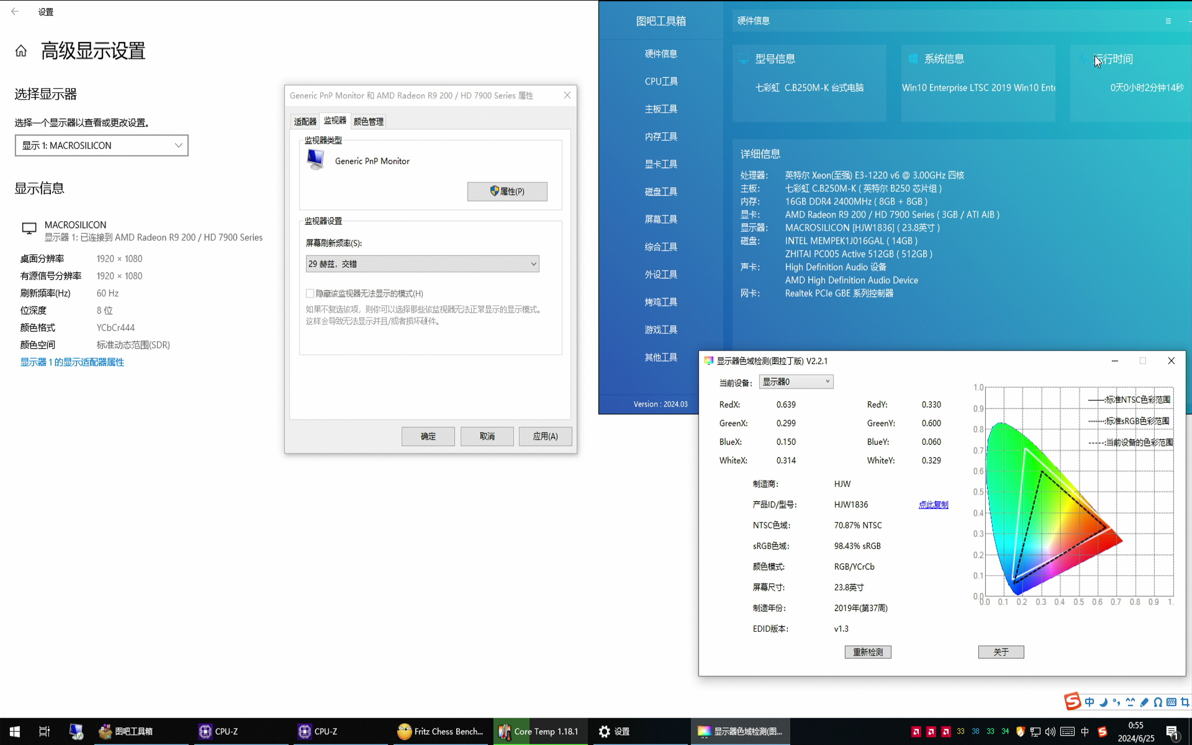Click the Generic PnP Monitor icon
The width and height of the screenshot is (1192, 745).
click(x=315, y=160)
